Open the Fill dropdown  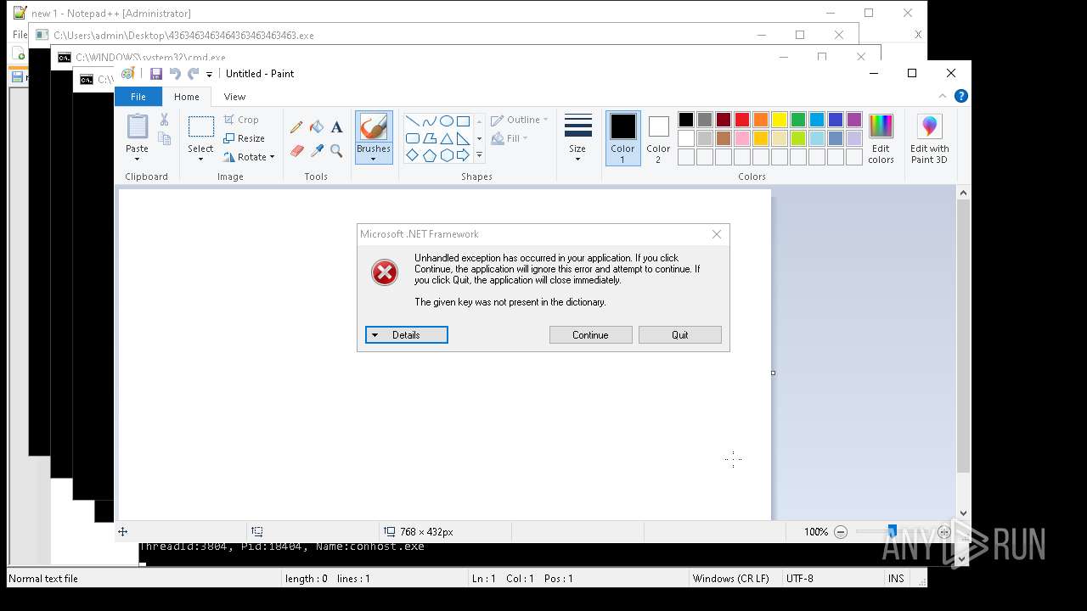point(510,138)
